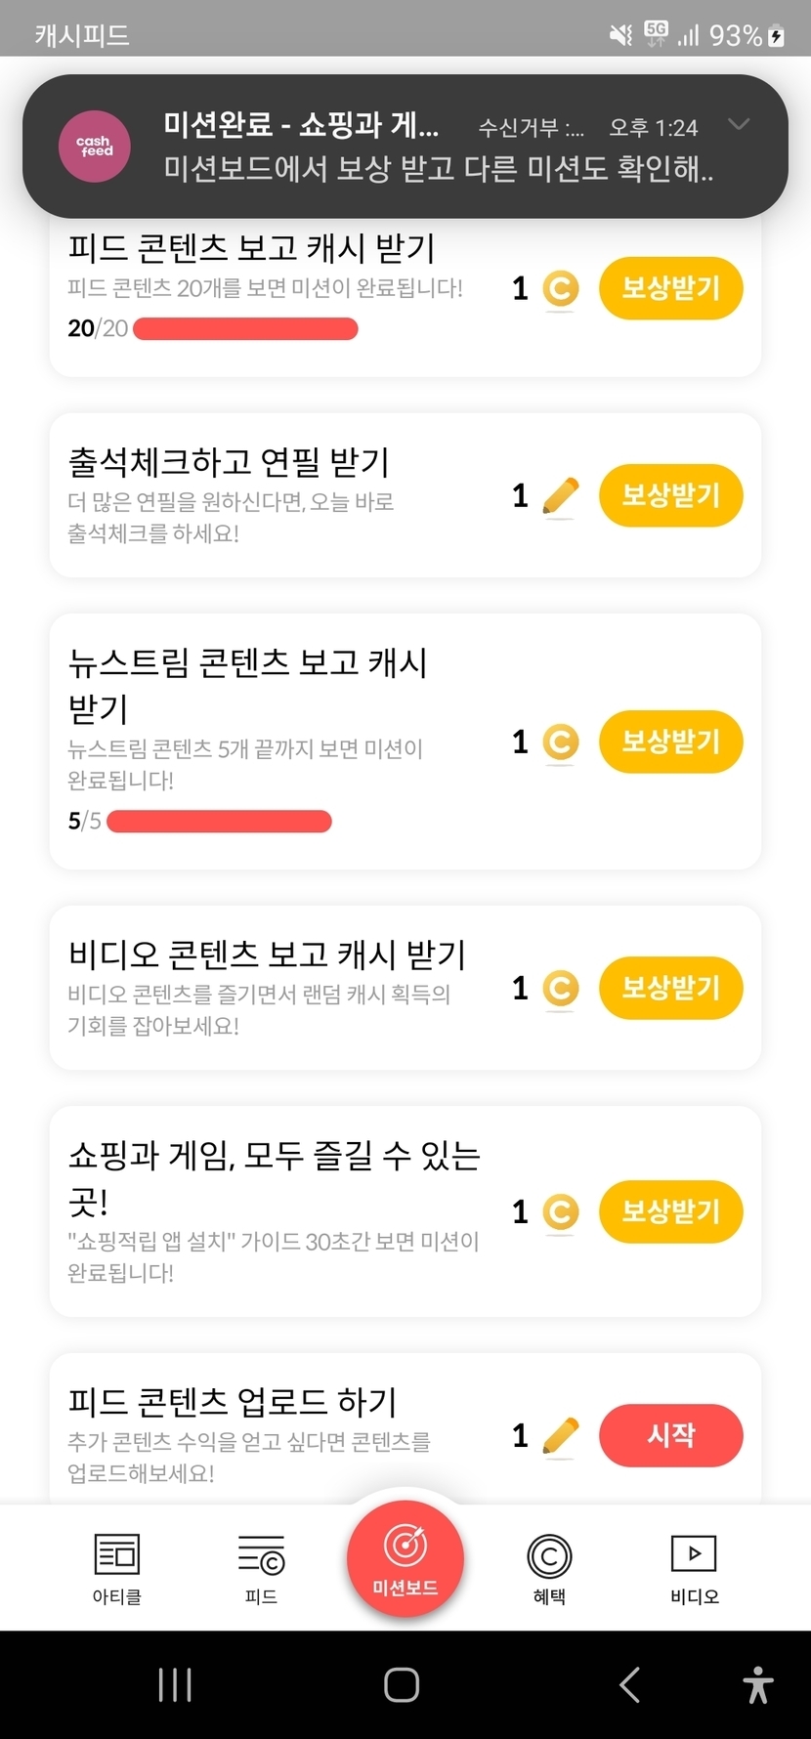Go to the 비디오 tab
Image resolution: width=811 pixels, height=1739 pixels.
click(694, 1568)
